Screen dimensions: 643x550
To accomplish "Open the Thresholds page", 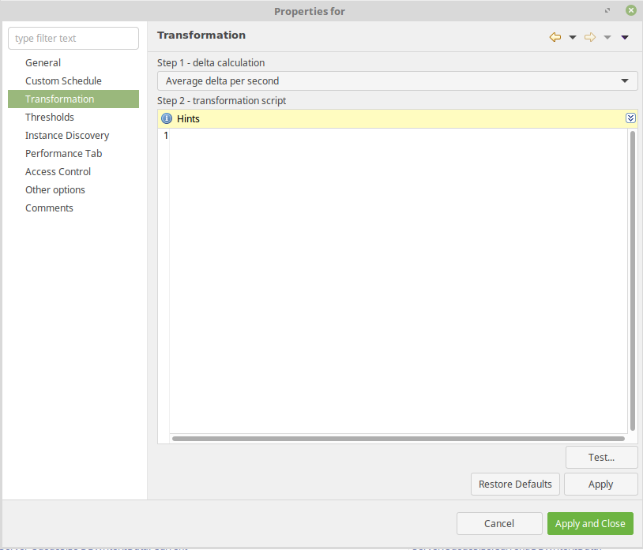I will [50, 117].
